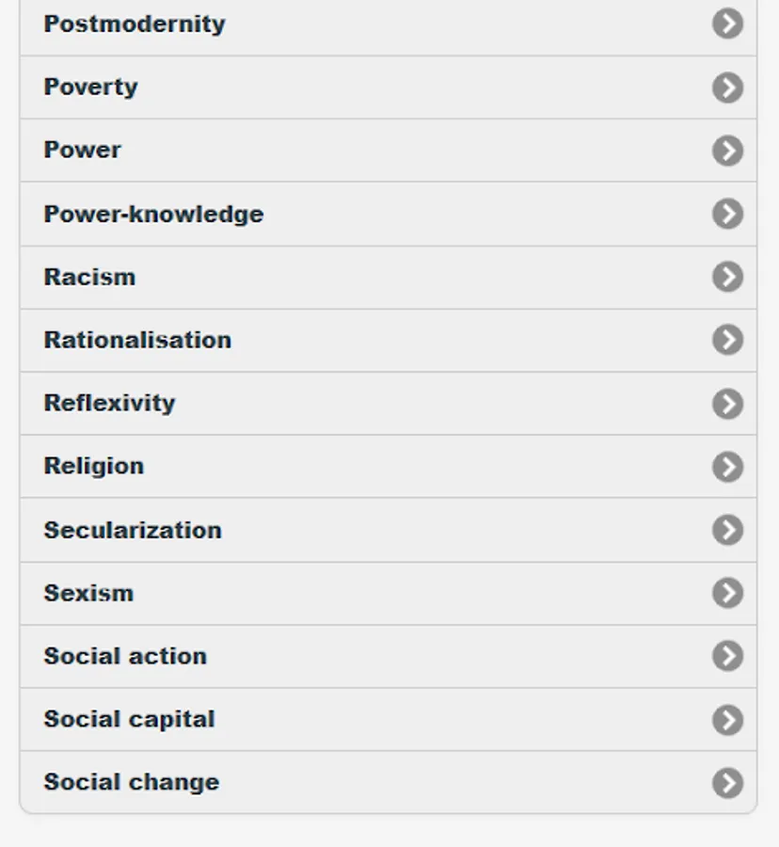Image resolution: width=779 pixels, height=847 pixels.
Task: Select the Postmodernity list item
Action: (x=135, y=24)
